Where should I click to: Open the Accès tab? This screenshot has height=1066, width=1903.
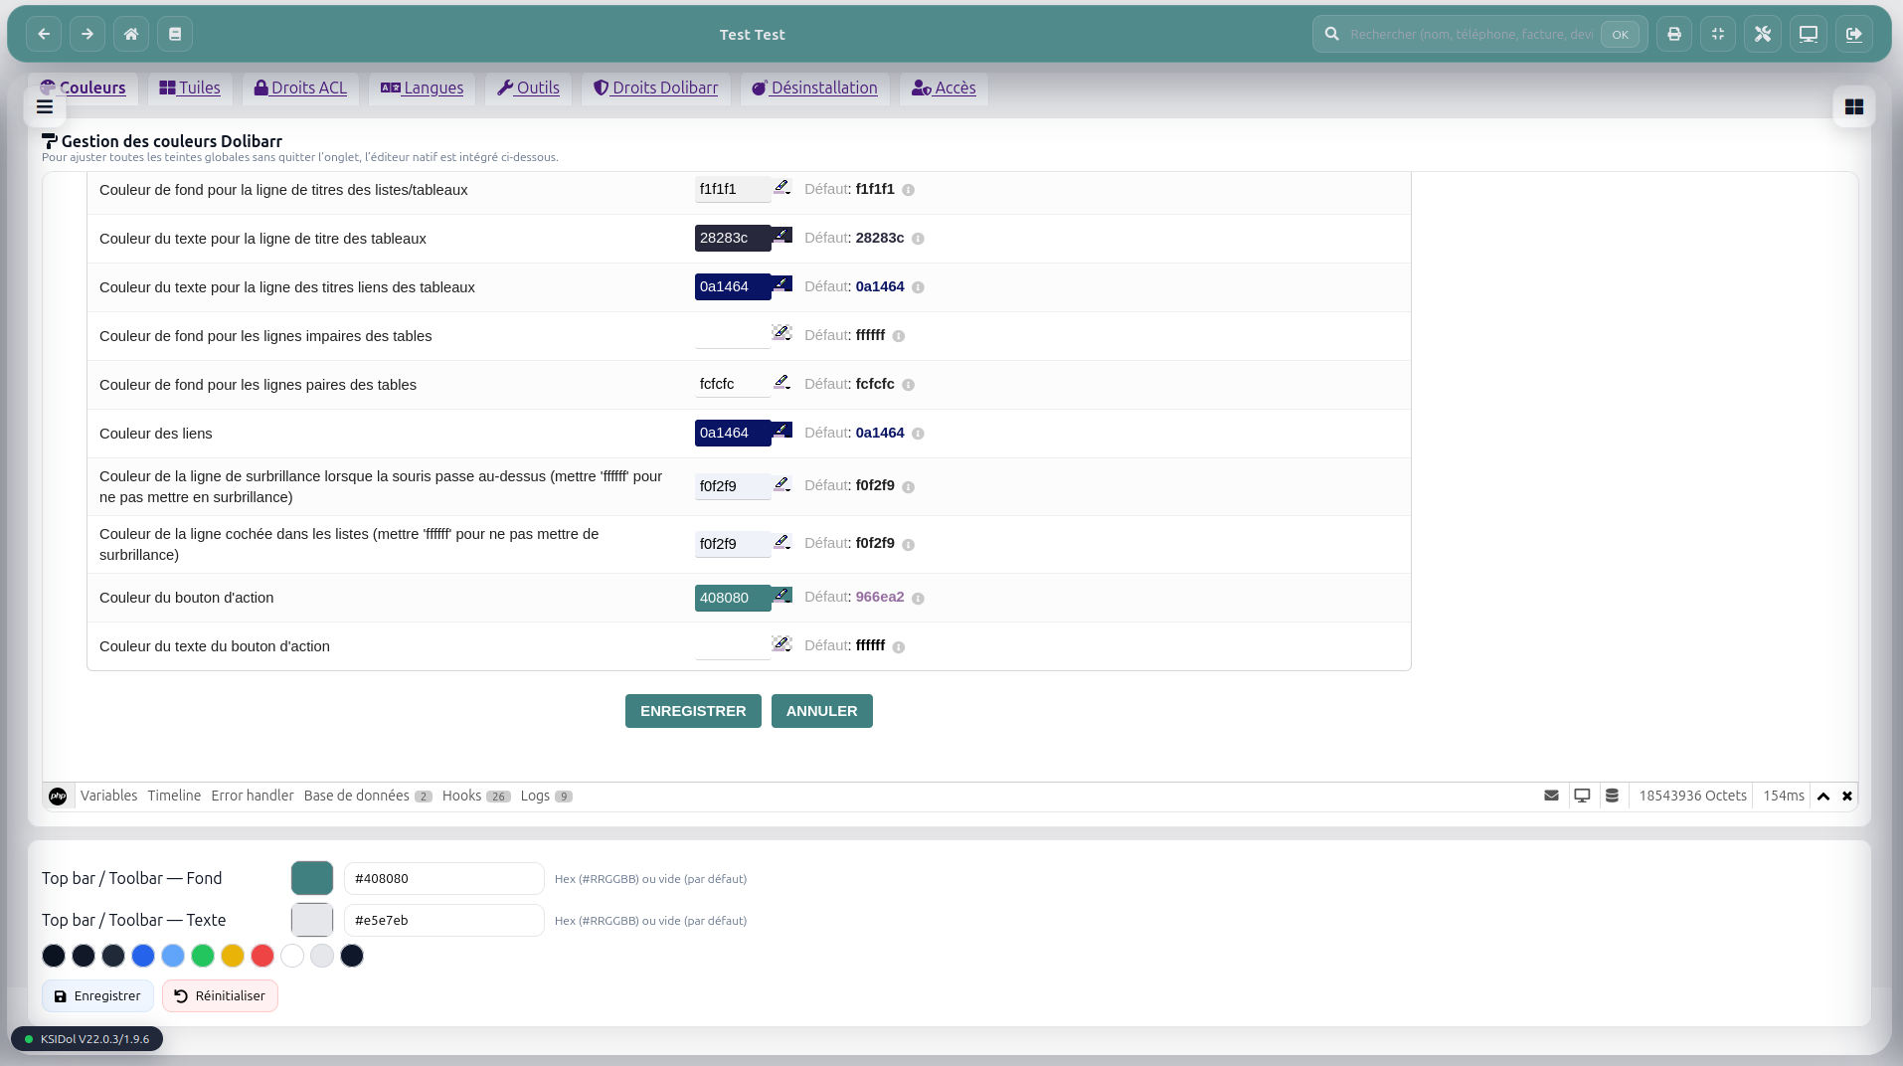coord(944,89)
